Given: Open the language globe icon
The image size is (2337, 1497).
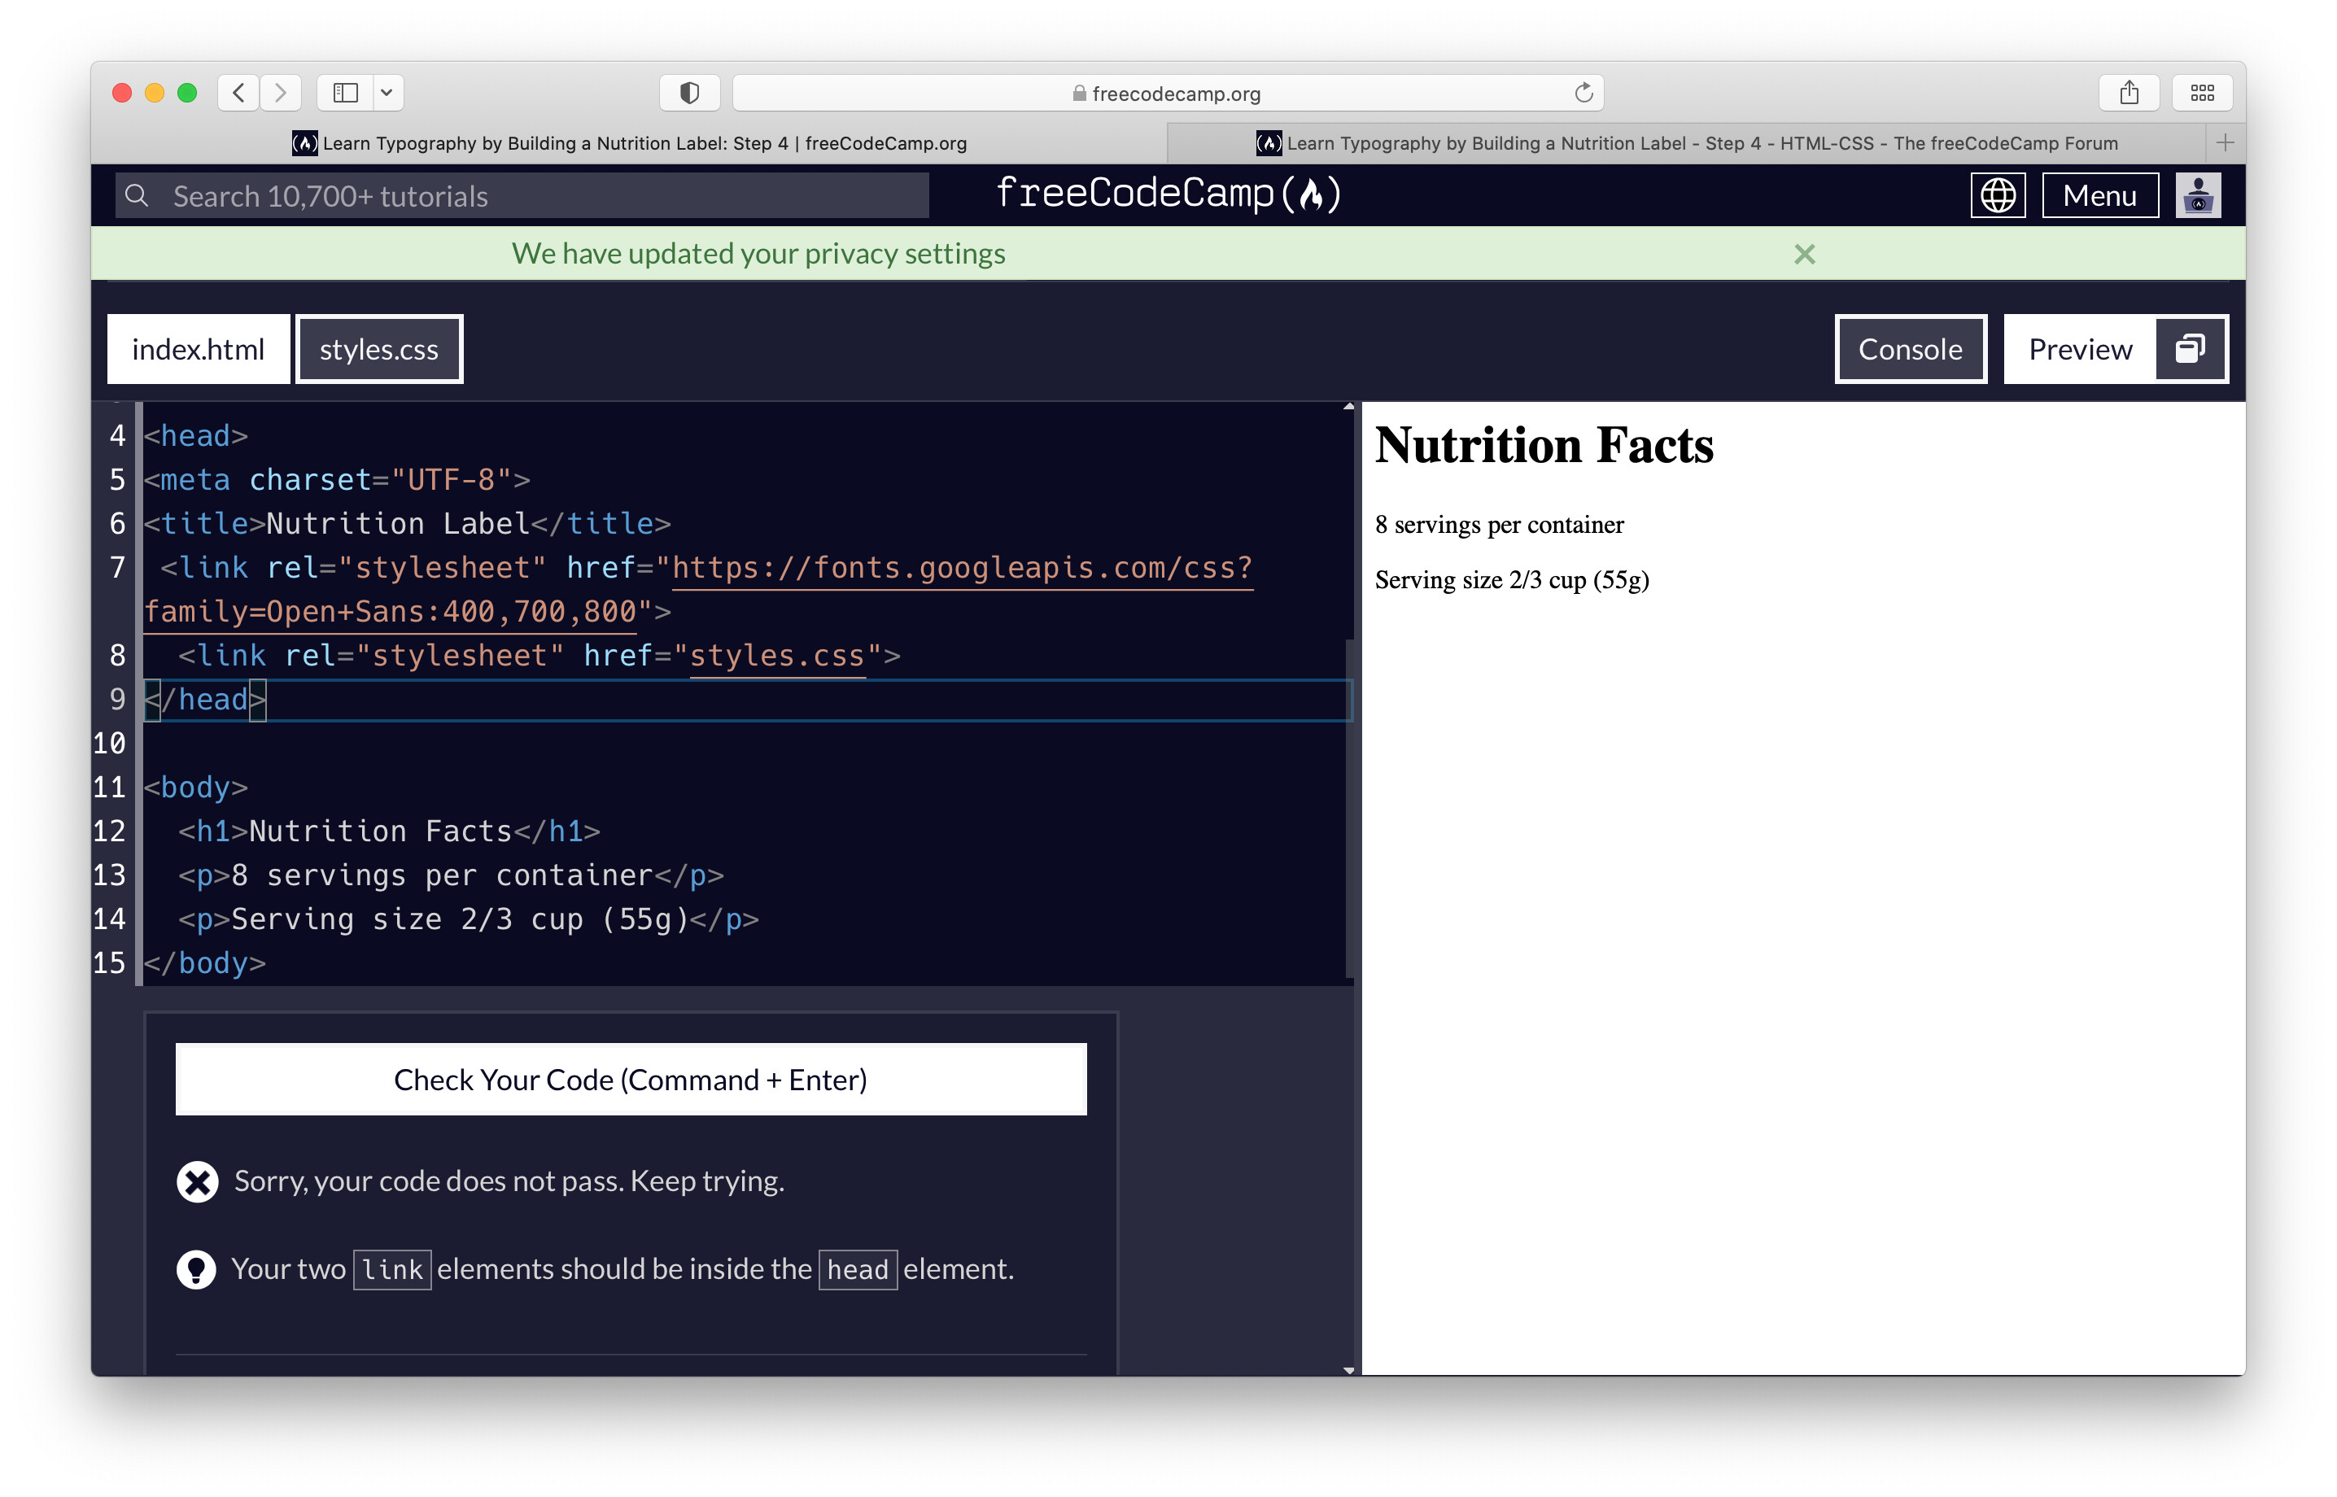Looking at the screenshot, I should point(1998,194).
